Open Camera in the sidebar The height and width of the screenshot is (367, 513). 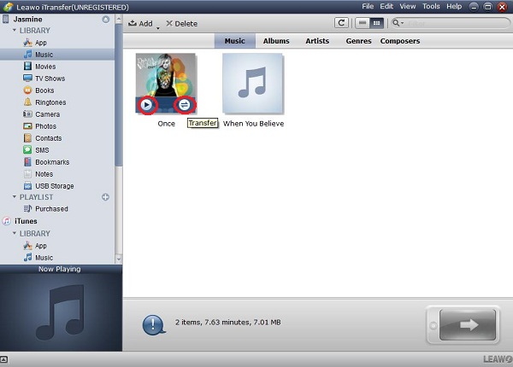(42, 114)
